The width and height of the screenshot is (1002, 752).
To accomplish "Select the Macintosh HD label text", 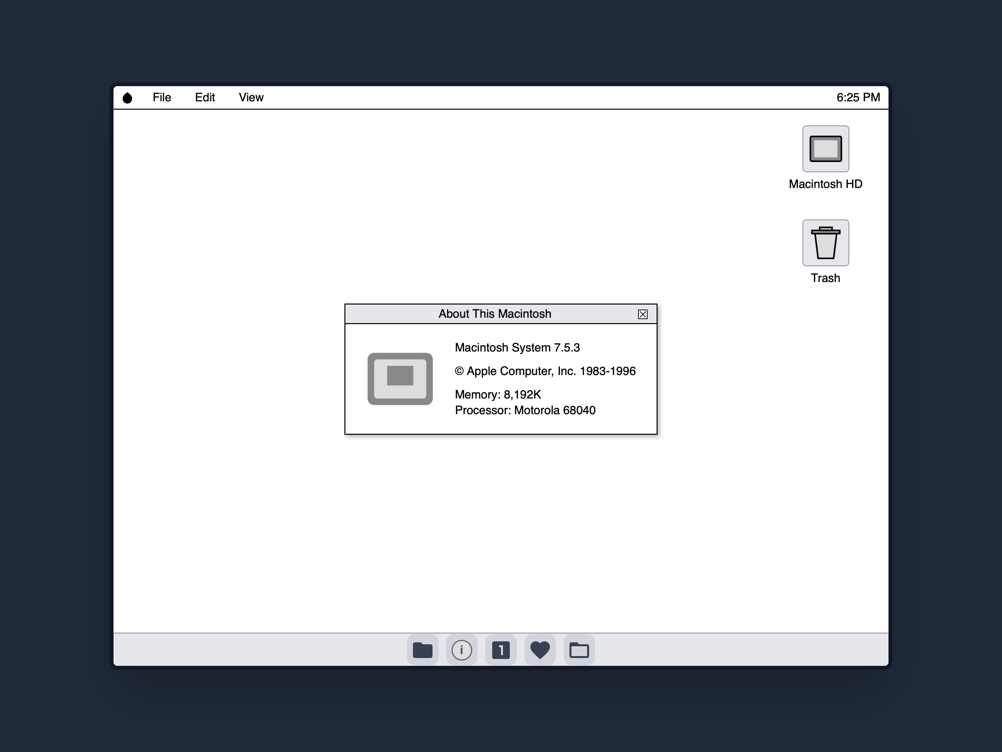I will 825,184.
